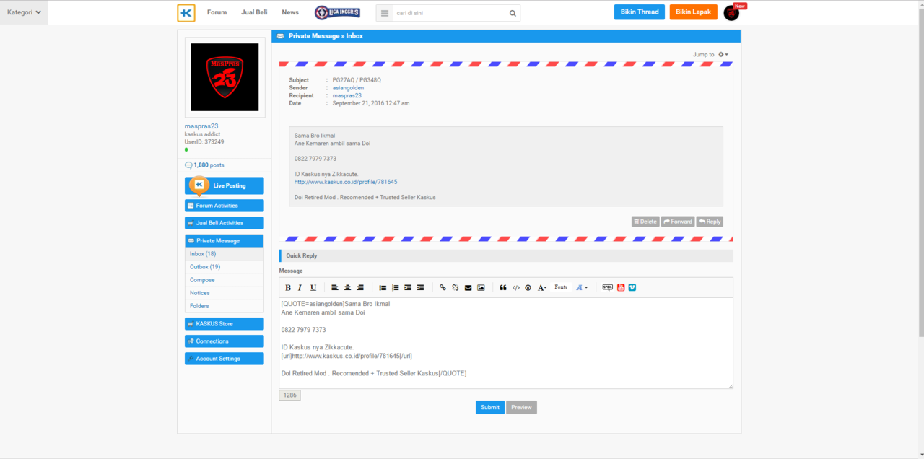Click the second indent icon beside the link icon
This screenshot has height=459, width=924.
point(420,287)
